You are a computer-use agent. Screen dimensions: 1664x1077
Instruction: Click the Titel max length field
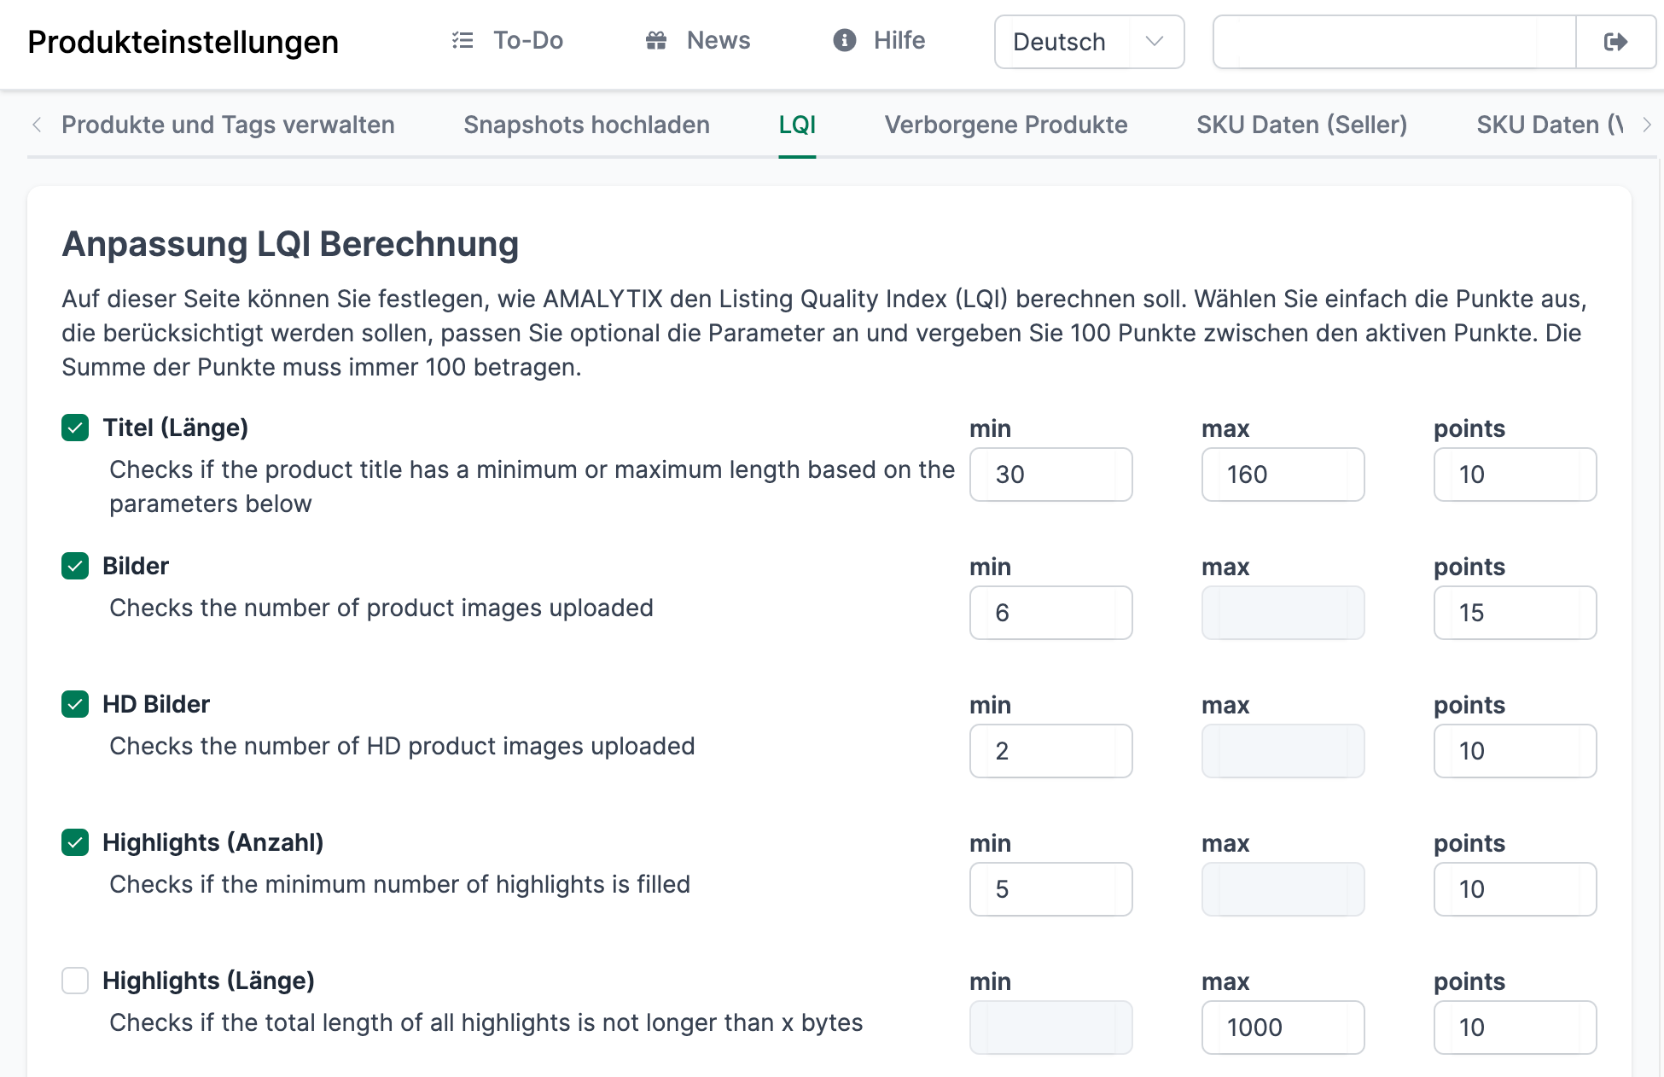click(x=1283, y=474)
